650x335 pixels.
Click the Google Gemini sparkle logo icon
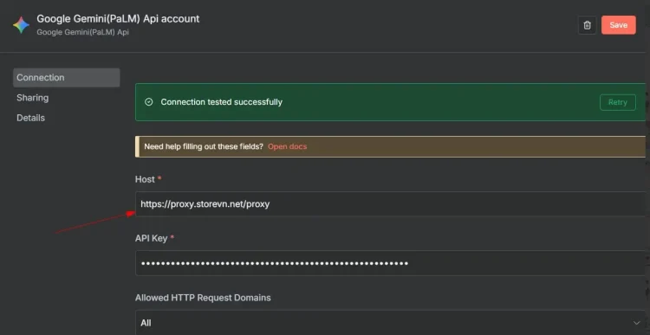pos(21,25)
